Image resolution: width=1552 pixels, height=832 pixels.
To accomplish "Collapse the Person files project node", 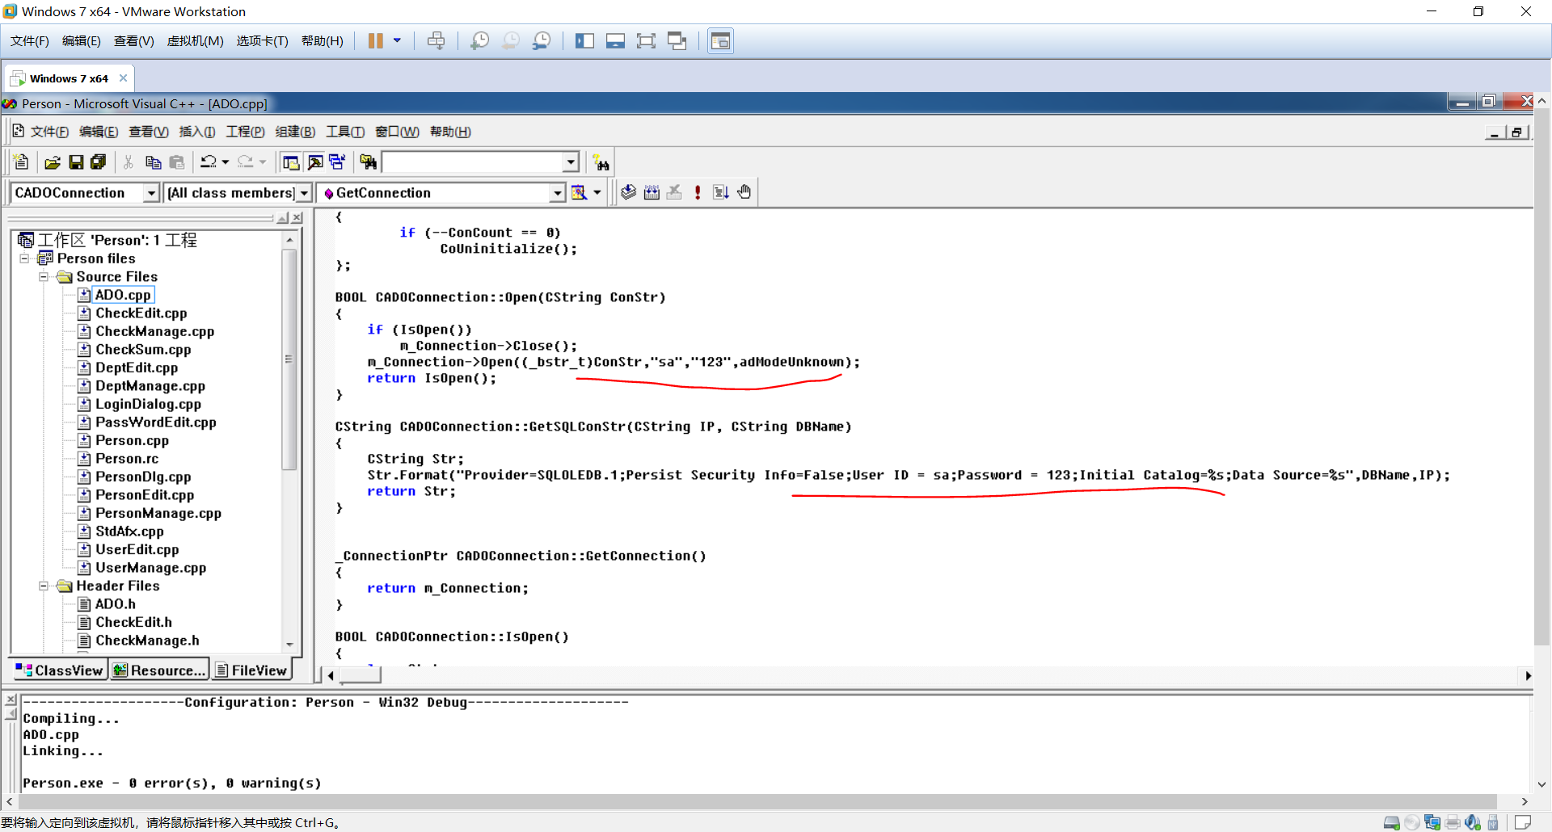I will tap(24, 258).
